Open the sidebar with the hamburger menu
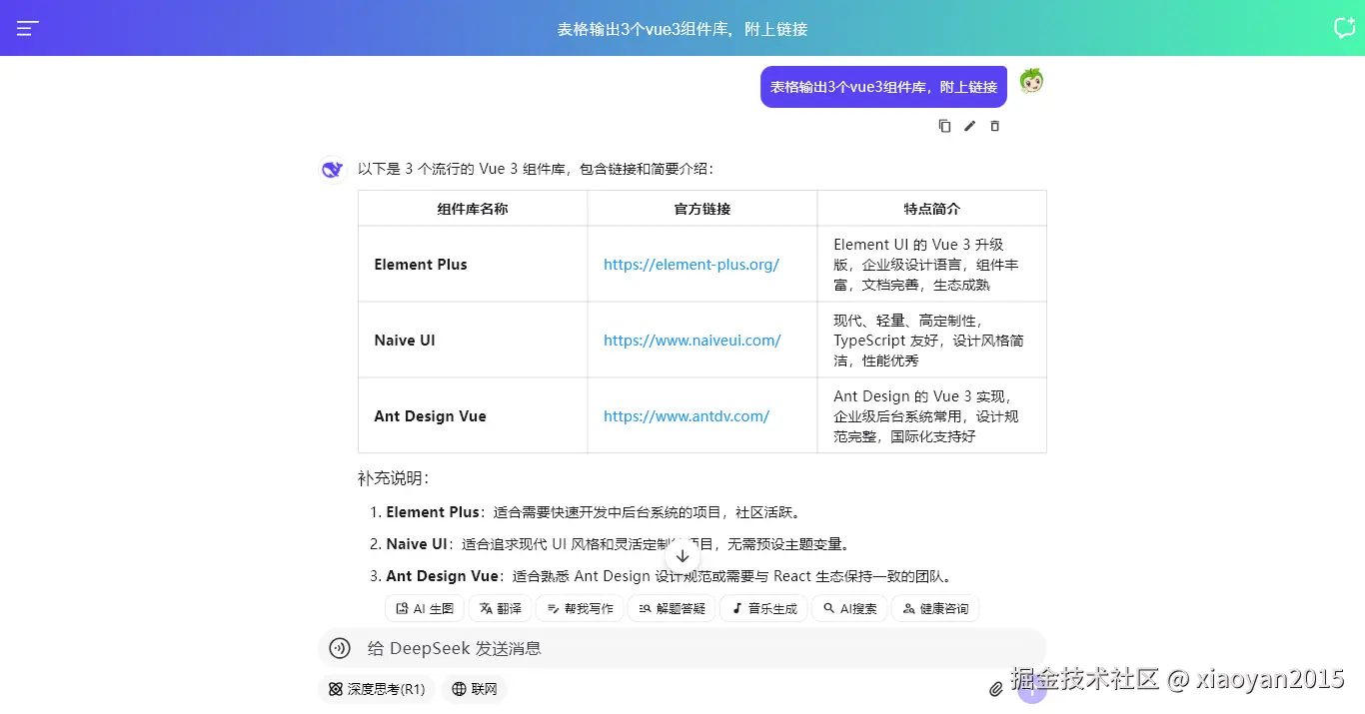Viewport: 1365px width, 714px height. [26, 27]
